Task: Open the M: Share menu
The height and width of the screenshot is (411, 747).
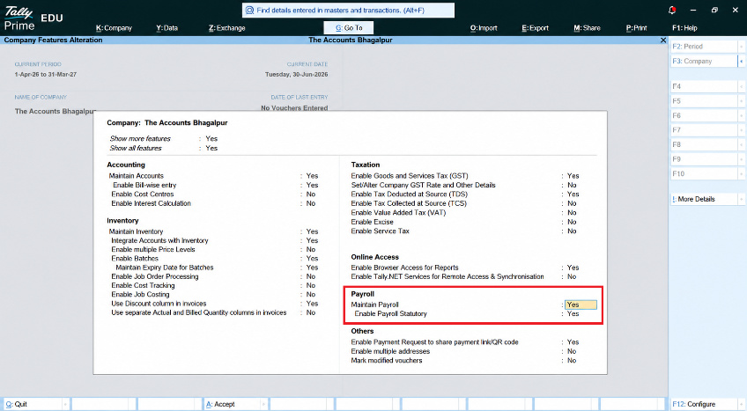Action: tap(587, 28)
